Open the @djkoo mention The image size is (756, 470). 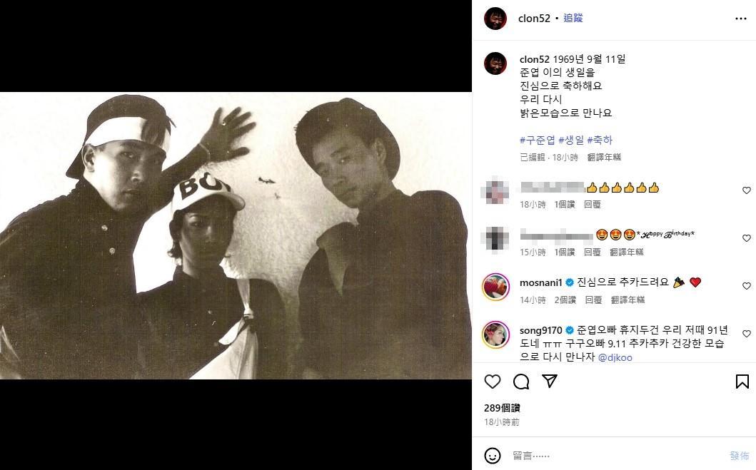point(615,357)
